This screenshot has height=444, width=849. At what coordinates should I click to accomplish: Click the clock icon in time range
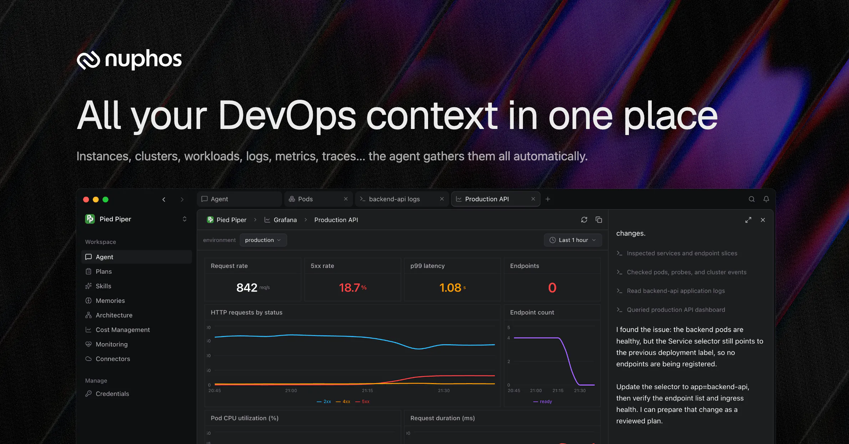pyautogui.click(x=553, y=240)
